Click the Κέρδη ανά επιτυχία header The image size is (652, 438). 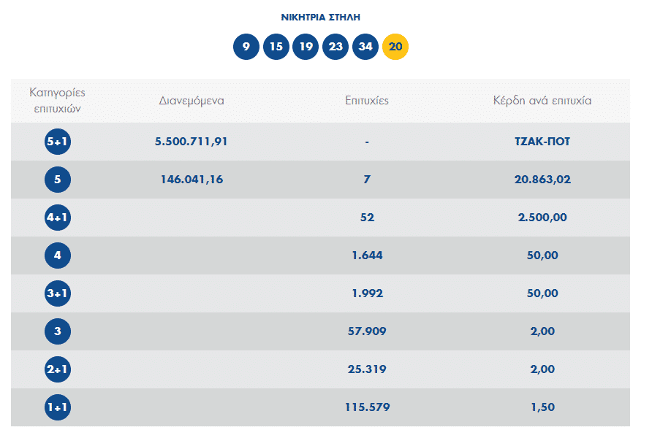(x=542, y=101)
